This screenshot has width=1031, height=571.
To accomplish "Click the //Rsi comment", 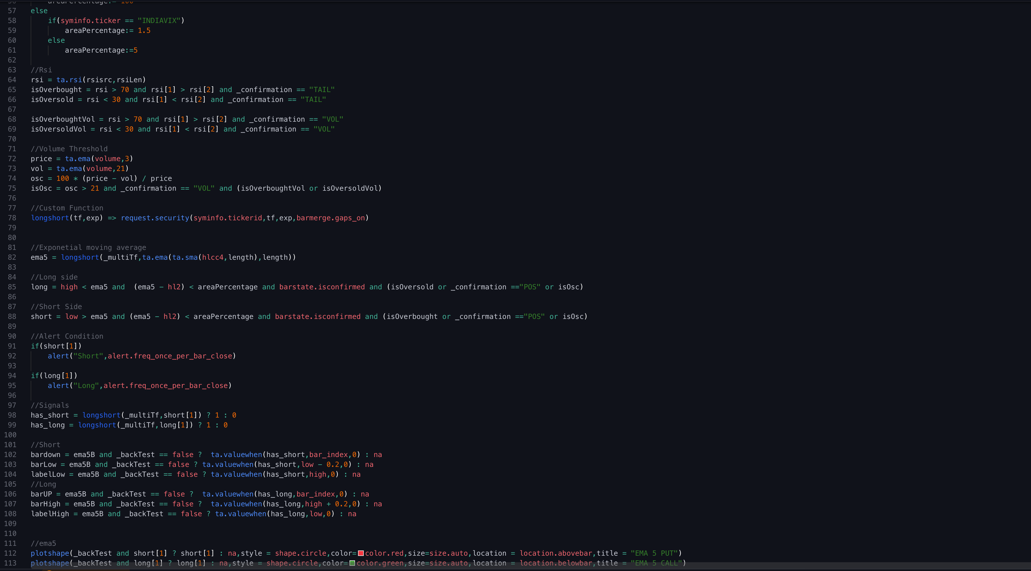I will (x=41, y=70).
